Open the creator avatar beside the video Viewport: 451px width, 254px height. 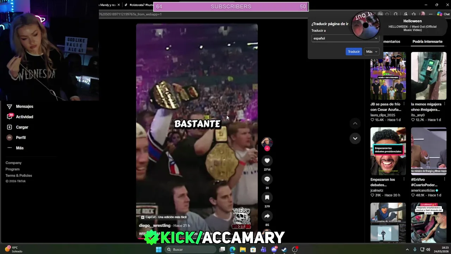point(267,142)
